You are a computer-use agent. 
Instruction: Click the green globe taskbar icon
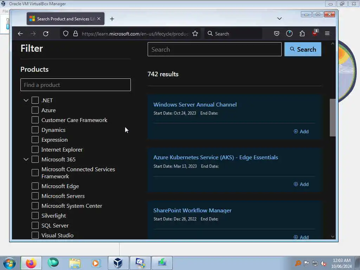(53, 263)
